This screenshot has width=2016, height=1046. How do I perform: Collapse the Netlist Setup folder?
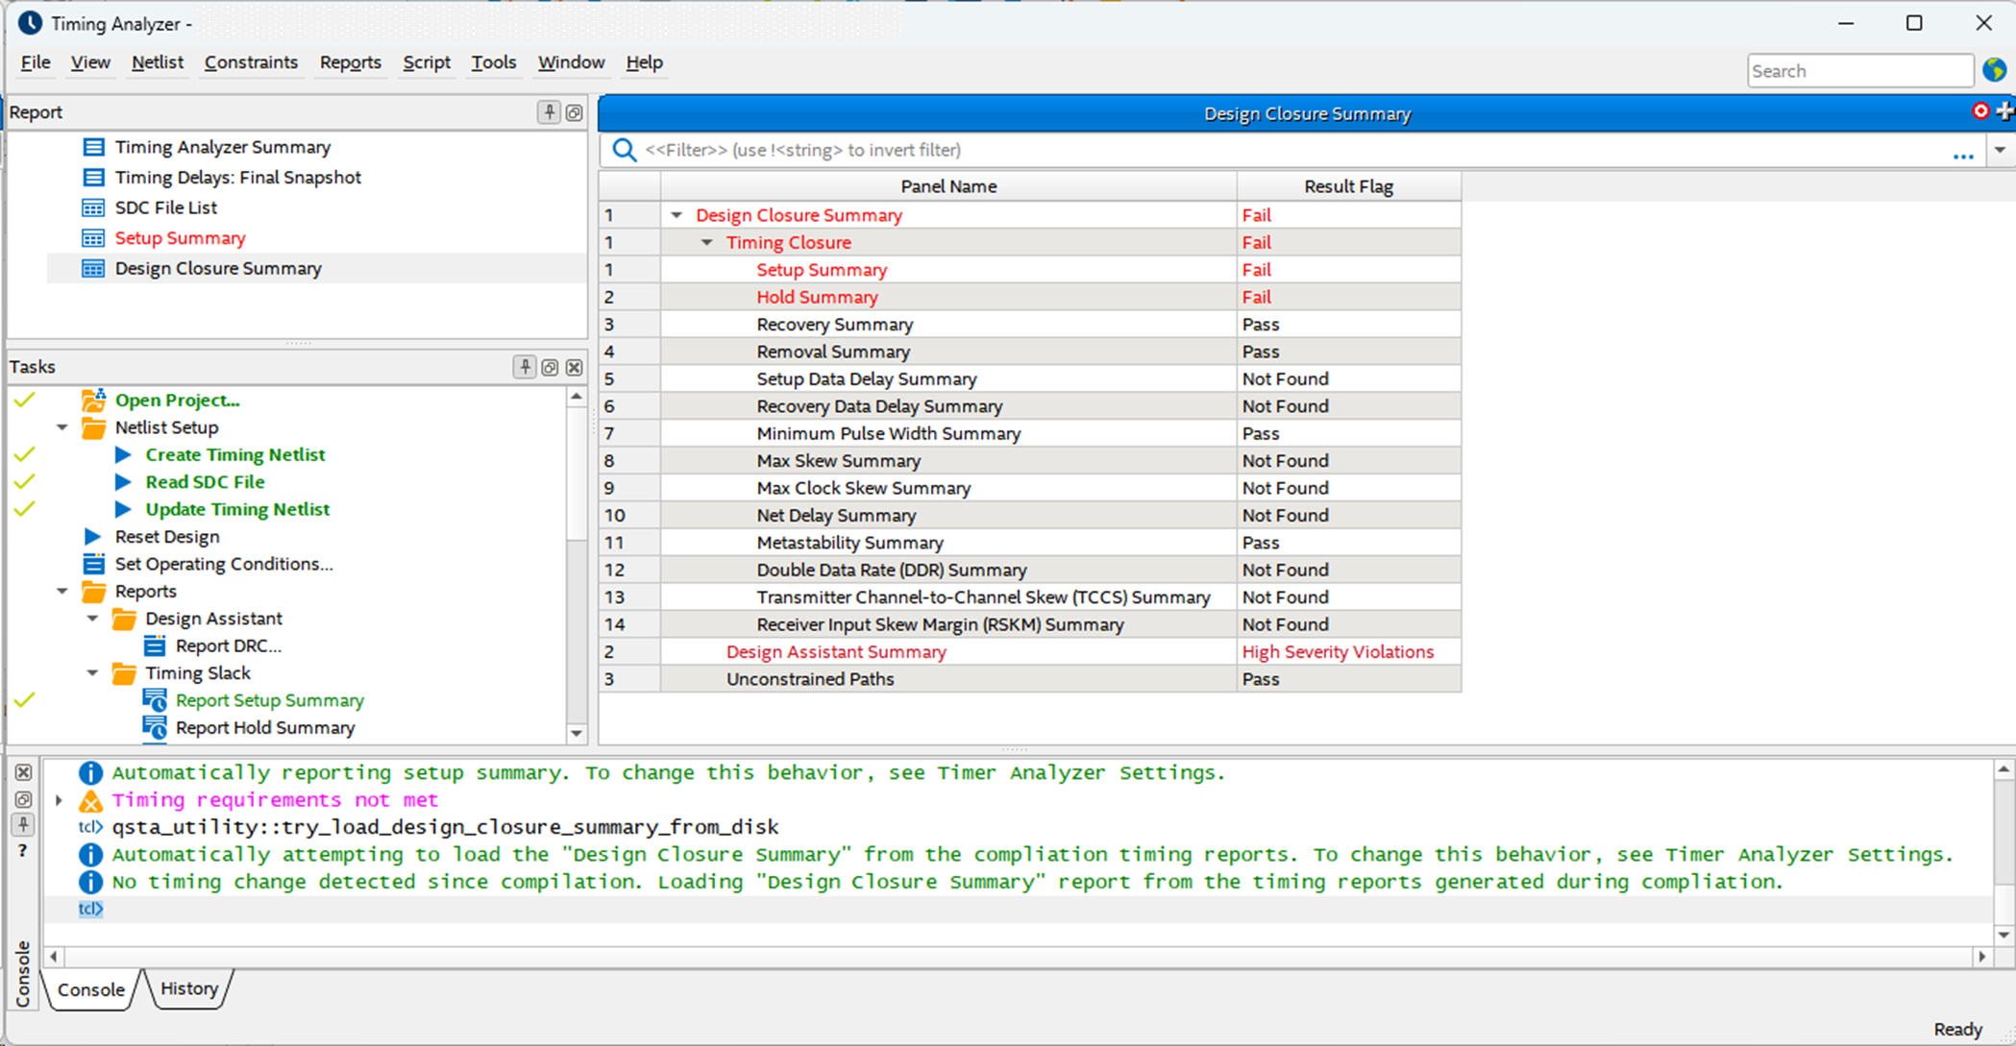pos(62,427)
